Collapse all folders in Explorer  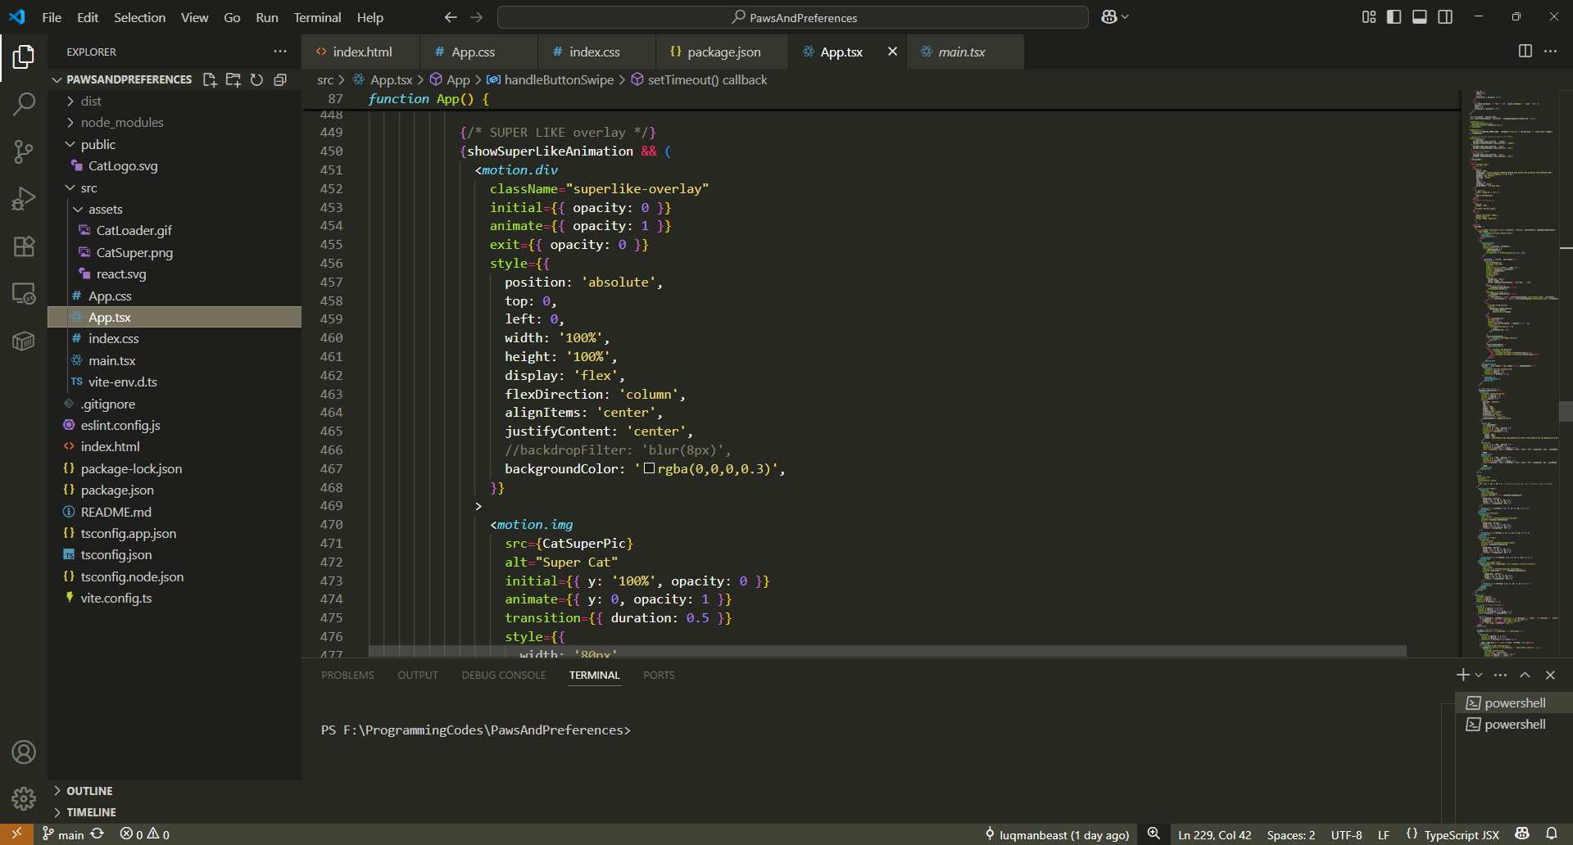(x=280, y=79)
